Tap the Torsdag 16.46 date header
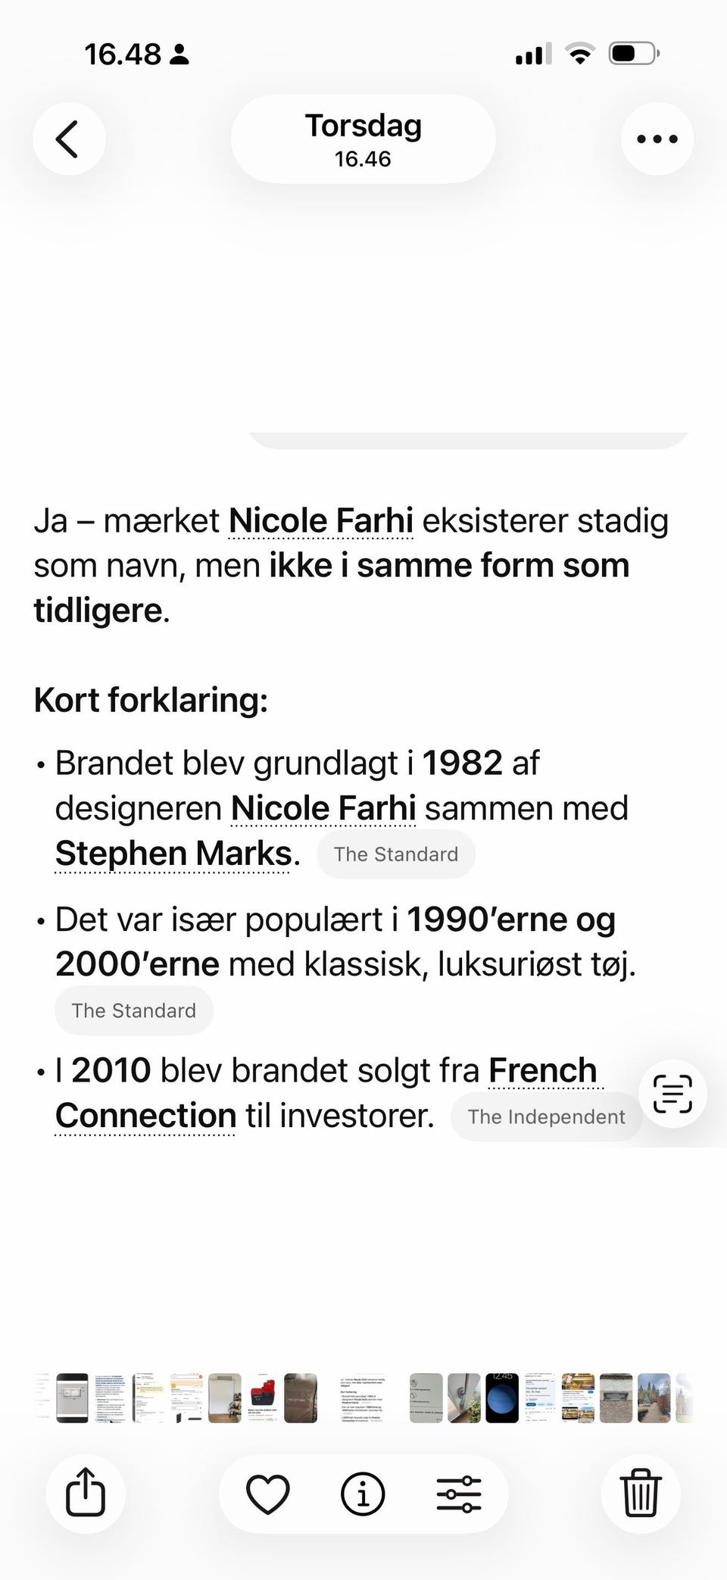The image size is (727, 1580). (x=363, y=139)
